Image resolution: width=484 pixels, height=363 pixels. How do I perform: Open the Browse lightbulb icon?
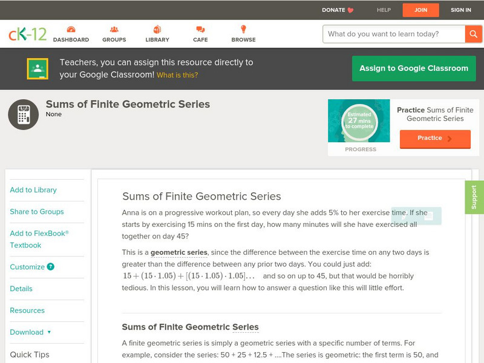(243, 30)
